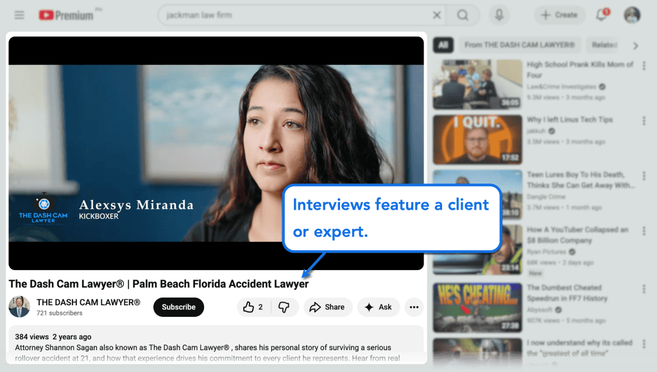
Task: Dislike the video with thumbs down
Action: 284,307
